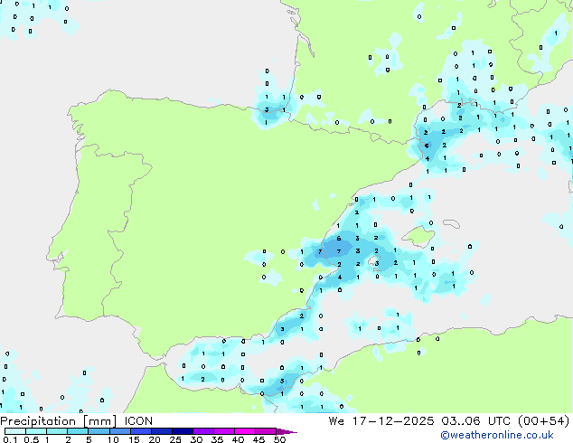Click the 5–10 mm legend color swatch

coord(99,431)
